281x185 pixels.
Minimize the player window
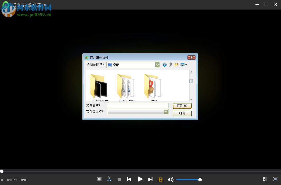tap(257, 5)
